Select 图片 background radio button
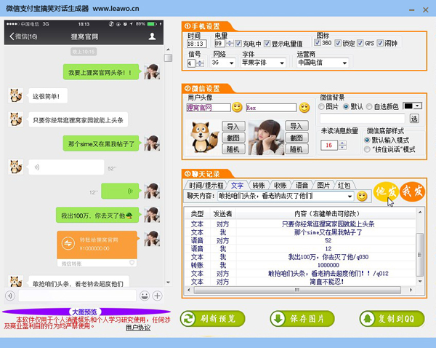The height and width of the screenshot is (348, 436). point(321,107)
